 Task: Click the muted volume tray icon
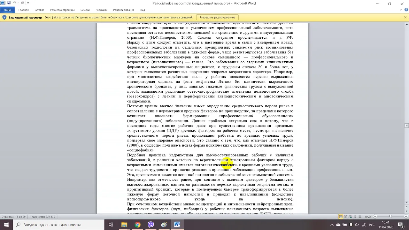357,225
